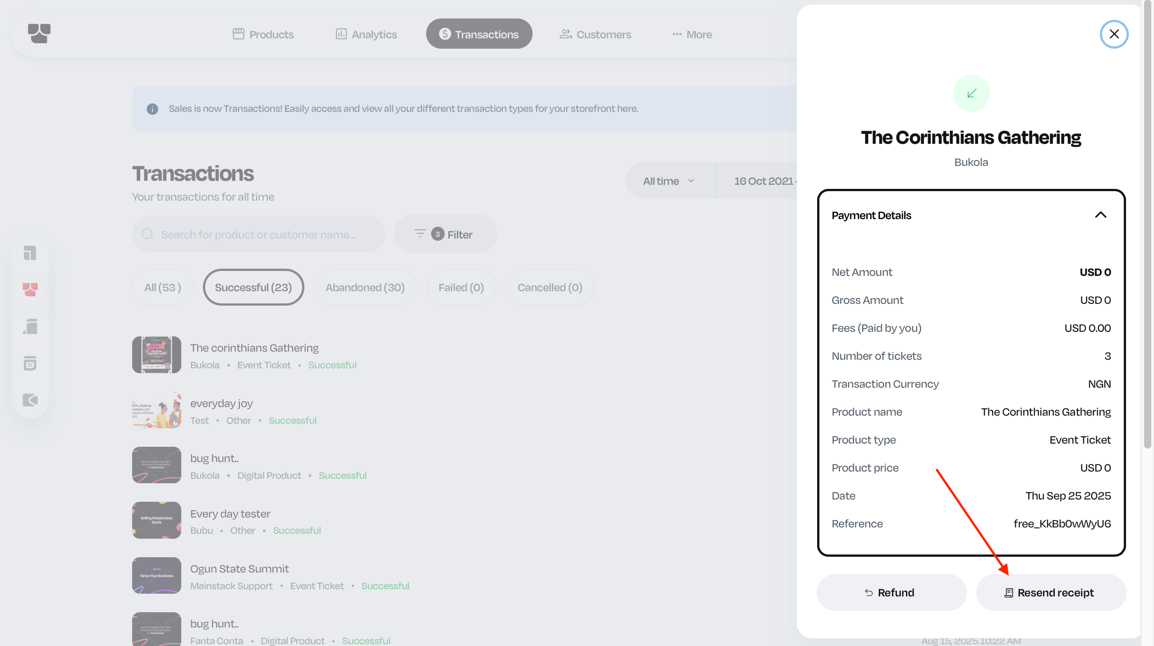Screen dimensions: 1154x646
Task: Select the Abandoned (30) filter chip
Action: coord(365,288)
